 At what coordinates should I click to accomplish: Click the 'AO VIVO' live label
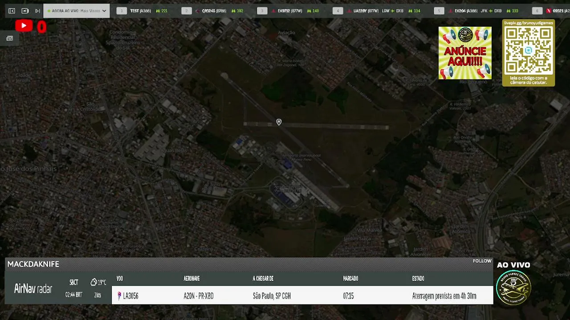[x=513, y=265]
